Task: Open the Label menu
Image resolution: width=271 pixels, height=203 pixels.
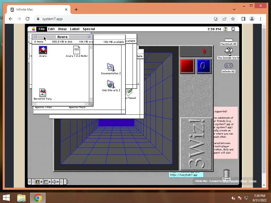Action: (x=75, y=29)
